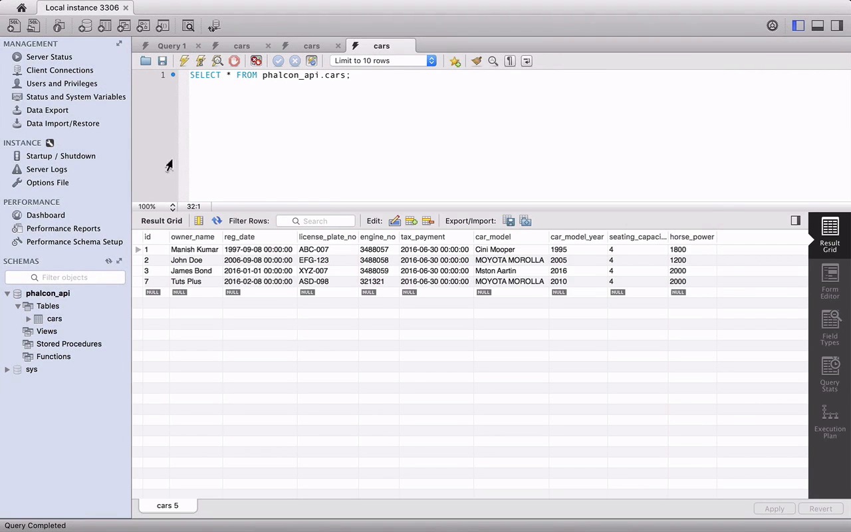The height and width of the screenshot is (532, 851).
Task: Create a new table toolbar icon
Action: click(104, 26)
